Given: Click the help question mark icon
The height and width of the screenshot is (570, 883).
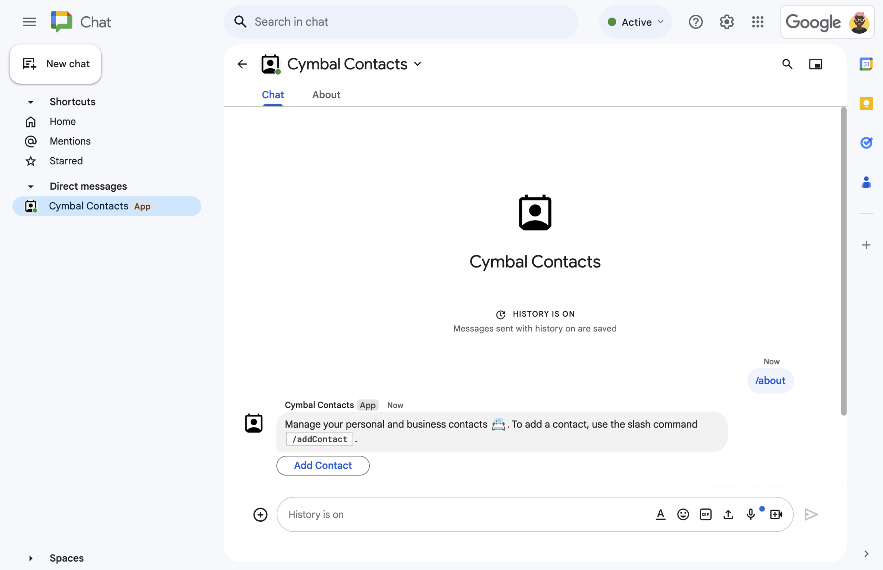Looking at the screenshot, I should tap(695, 21).
